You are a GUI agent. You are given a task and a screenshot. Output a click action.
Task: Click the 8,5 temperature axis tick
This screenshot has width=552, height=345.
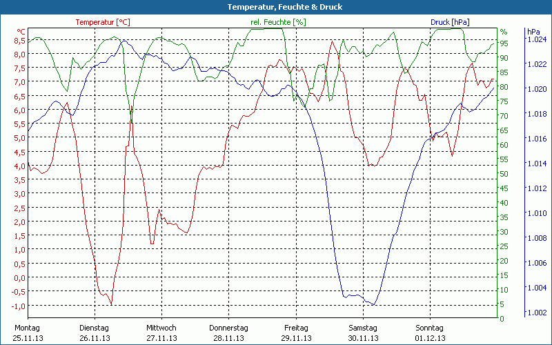point(19,40)
